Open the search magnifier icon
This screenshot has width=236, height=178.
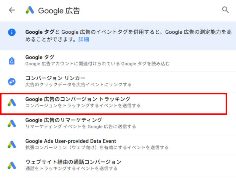(225, 10)
